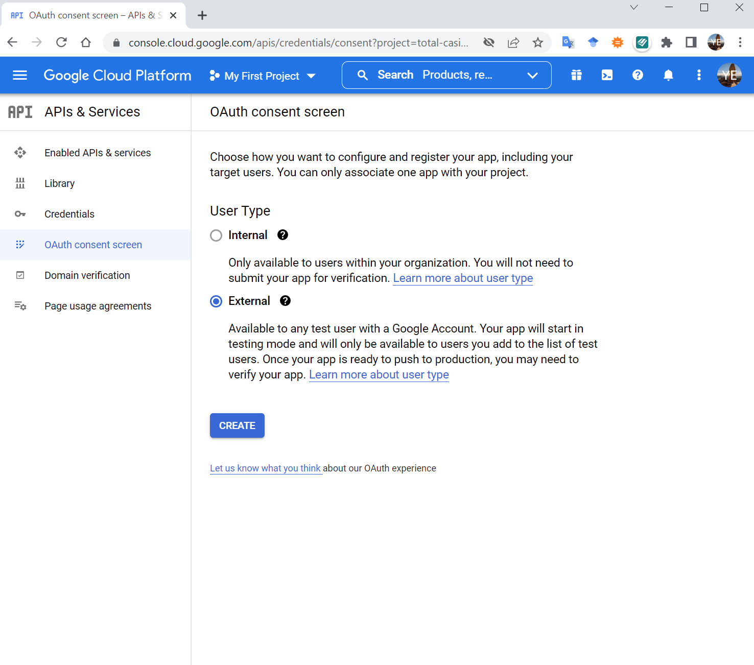Click the OAuth consent screen dots icon

[20, 245]
